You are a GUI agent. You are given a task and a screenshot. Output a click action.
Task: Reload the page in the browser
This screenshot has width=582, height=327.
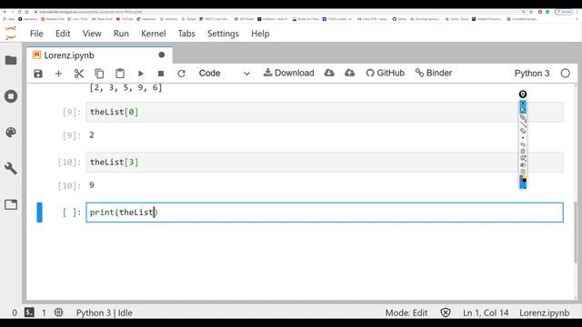pyautogui.click(x=19, y=12)
